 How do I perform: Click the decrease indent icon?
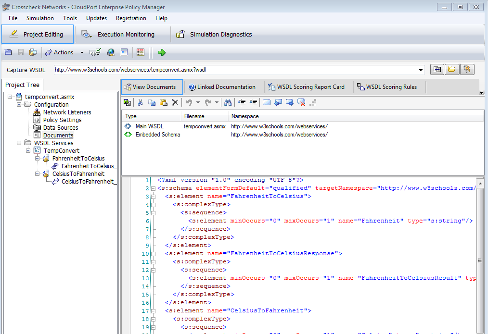point(242,102)
